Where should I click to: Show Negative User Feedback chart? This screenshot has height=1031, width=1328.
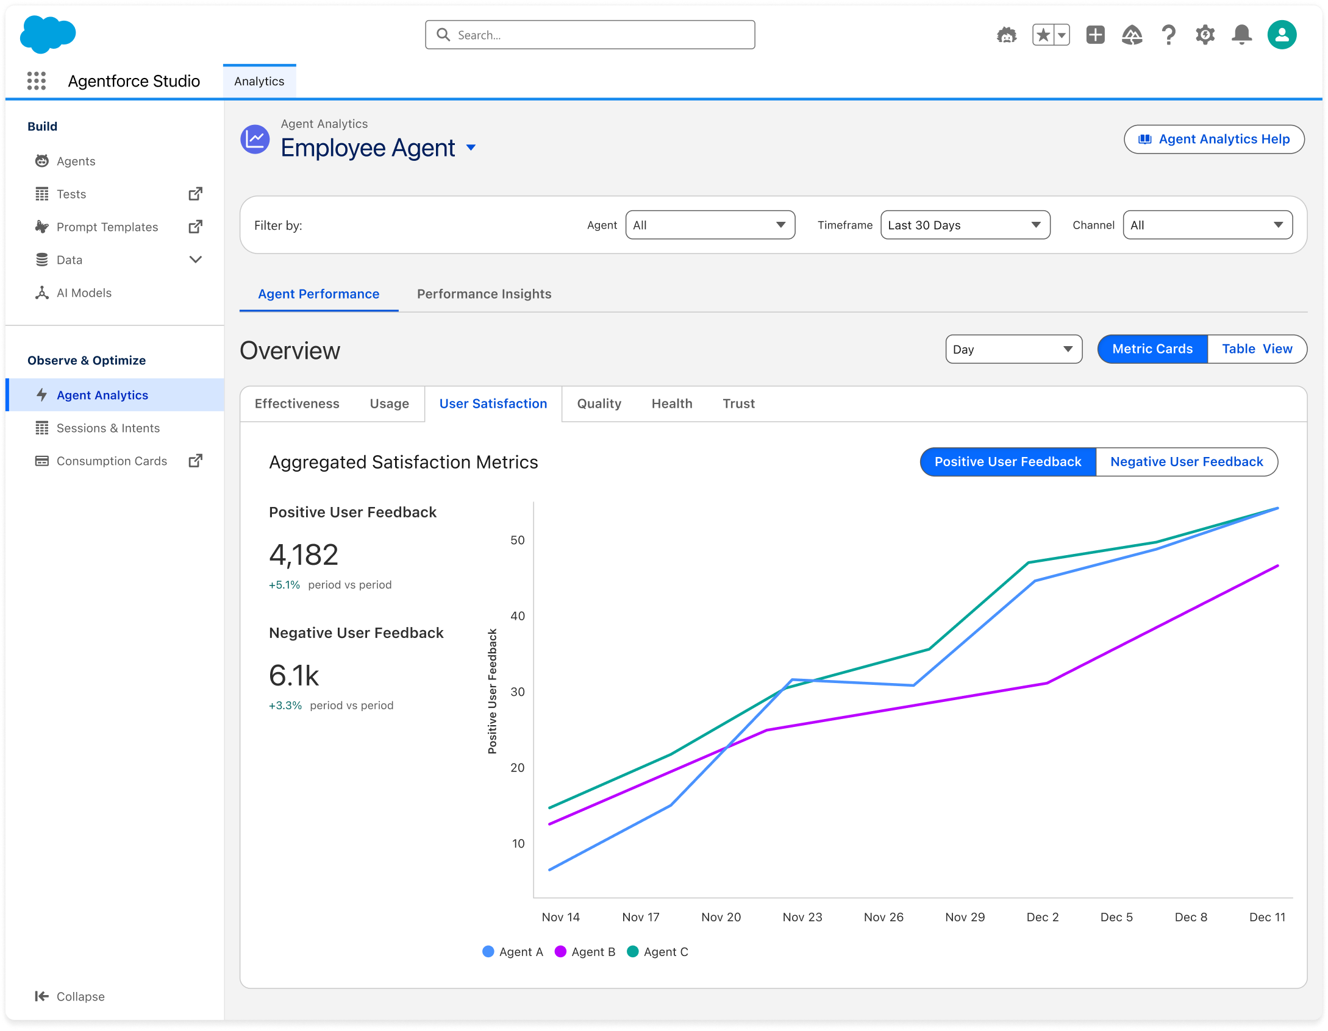pos(1187,462)
